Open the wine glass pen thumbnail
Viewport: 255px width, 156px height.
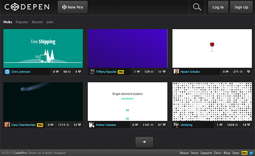pos(212,48)
